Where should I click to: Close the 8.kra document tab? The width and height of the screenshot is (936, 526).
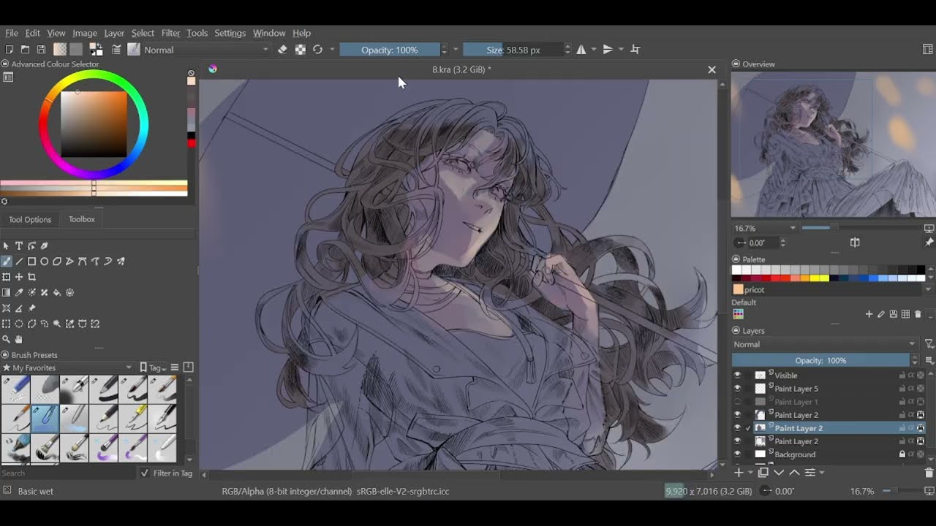pyautogui.click(x=712, y=69)
